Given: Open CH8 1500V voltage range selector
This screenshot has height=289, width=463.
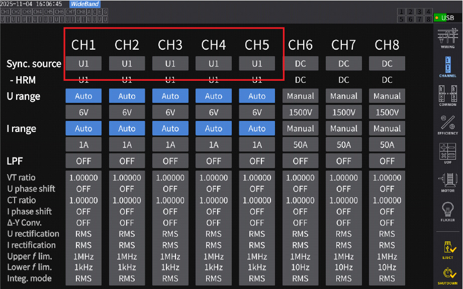Looking at the screenshot, I should point(387,112).
